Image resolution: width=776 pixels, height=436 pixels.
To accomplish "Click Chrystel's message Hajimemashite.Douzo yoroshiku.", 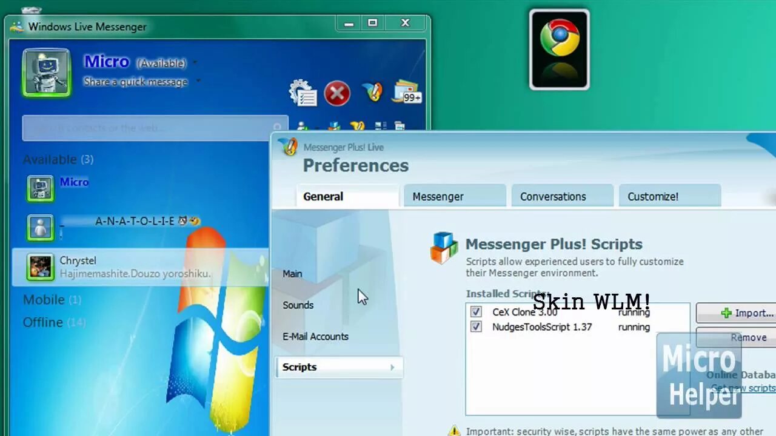I will pos(135,274).
